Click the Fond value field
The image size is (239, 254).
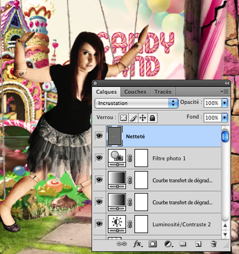tap(212, 117)
